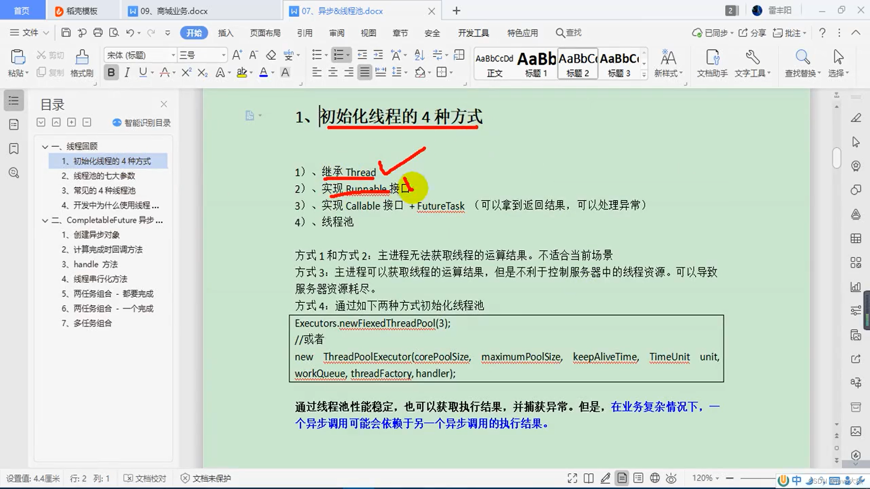Toggle justified text alignment

364,72
